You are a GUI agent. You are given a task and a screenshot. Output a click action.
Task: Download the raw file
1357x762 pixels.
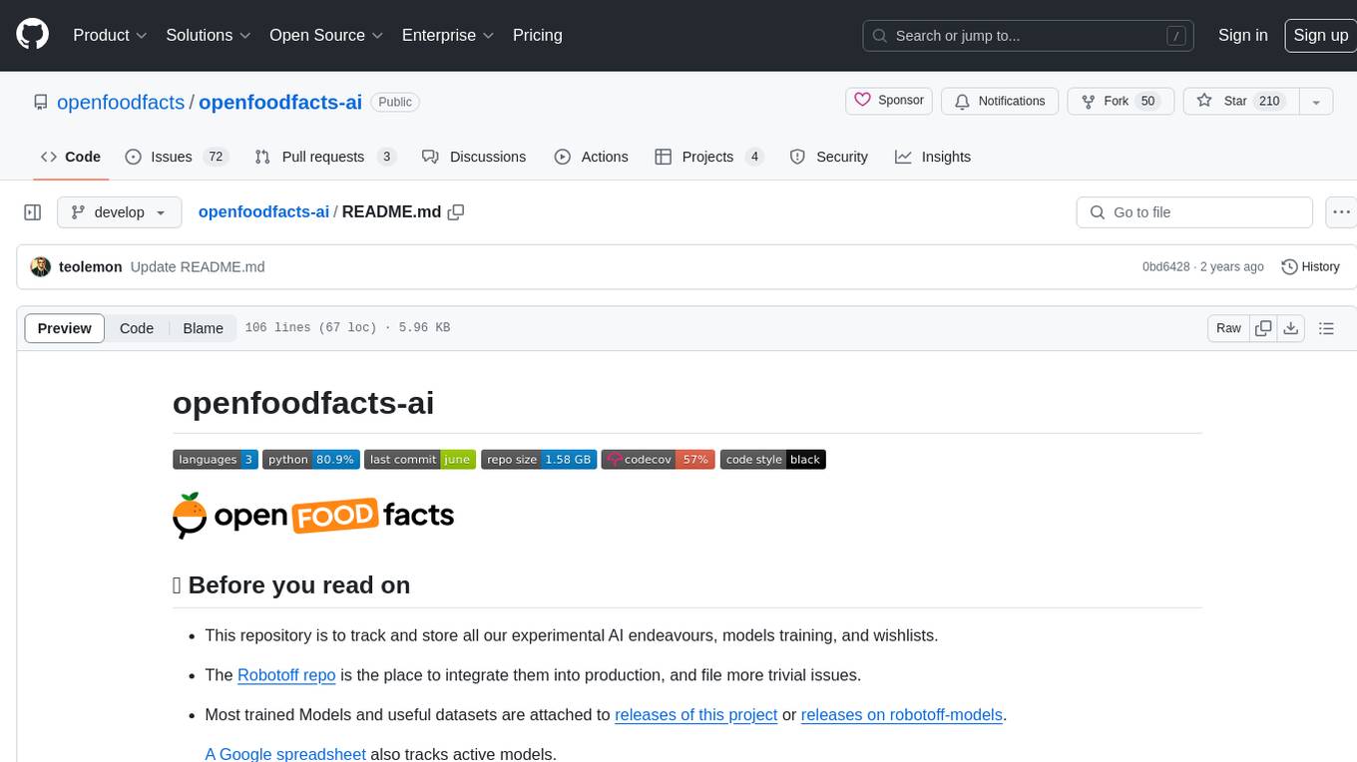(1291, 328)
